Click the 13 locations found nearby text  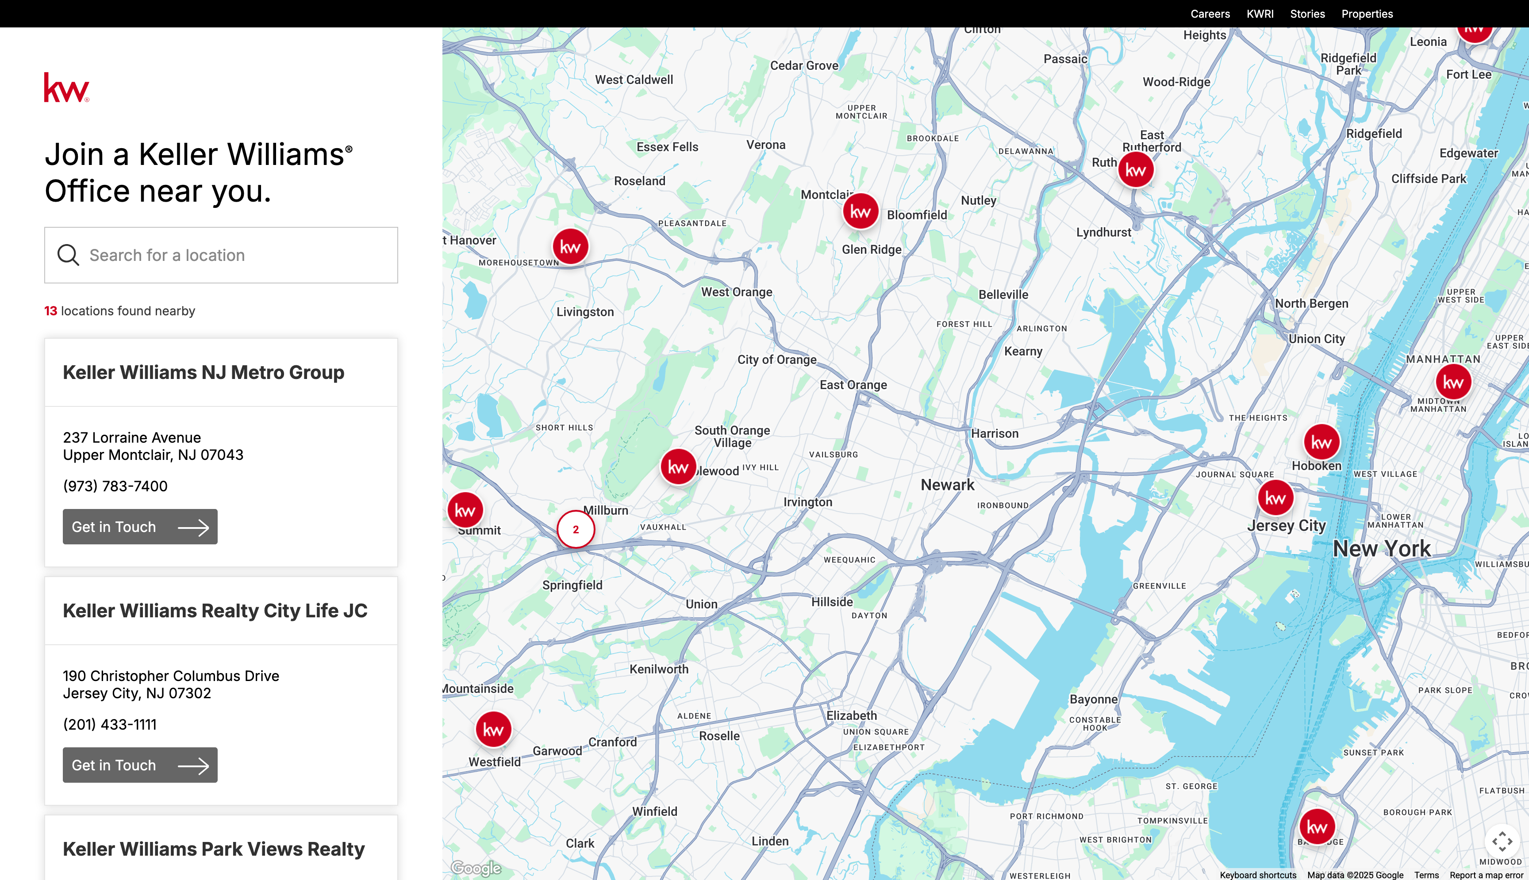tap(120, 311)
